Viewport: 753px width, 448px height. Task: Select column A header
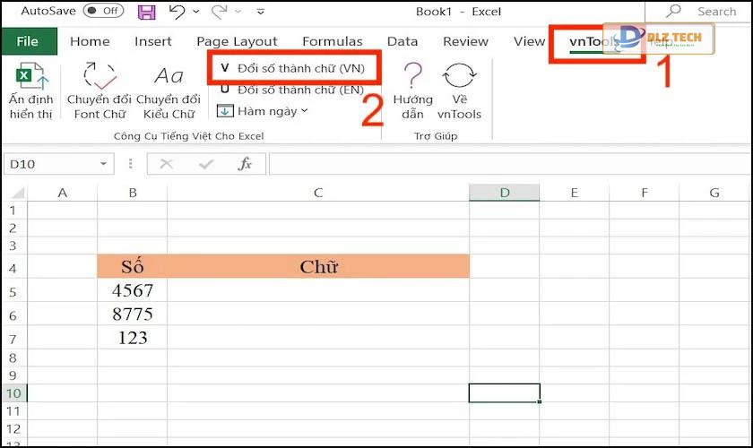click(x=63, y=193)
